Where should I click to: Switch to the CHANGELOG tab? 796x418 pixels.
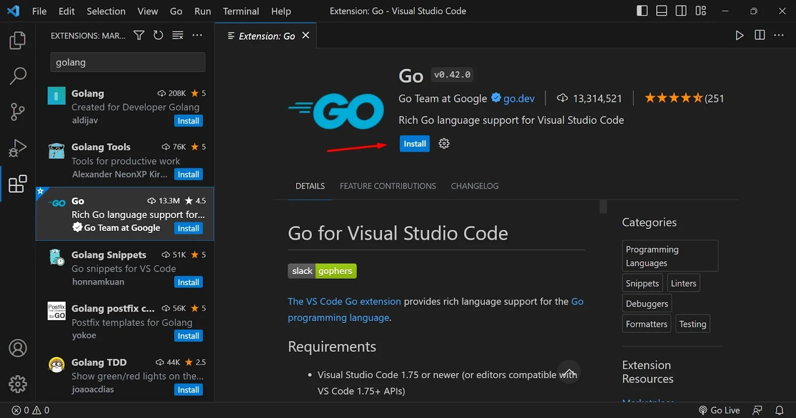coord(475,186)
